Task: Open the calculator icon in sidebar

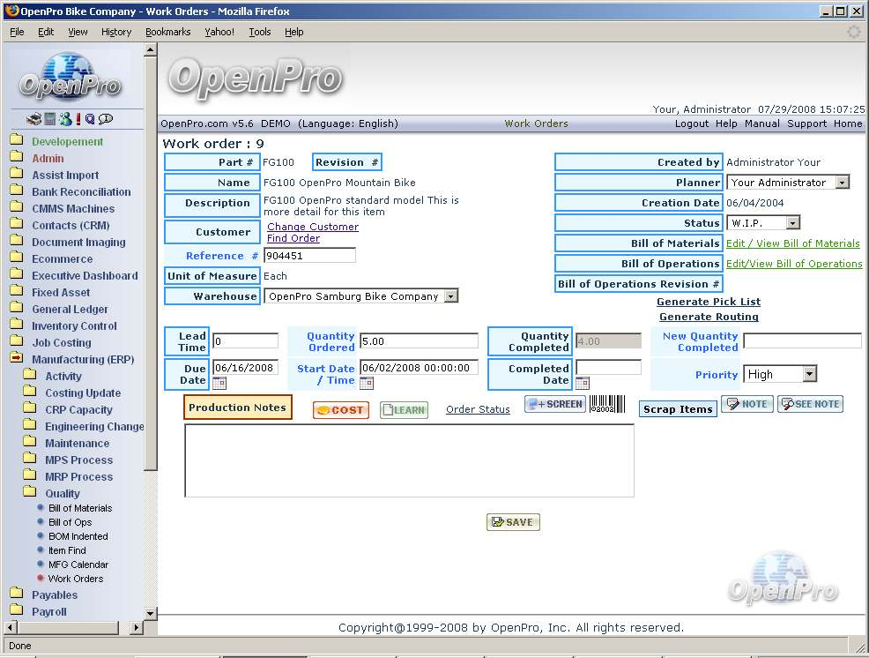Action: [x=50, y=119]
